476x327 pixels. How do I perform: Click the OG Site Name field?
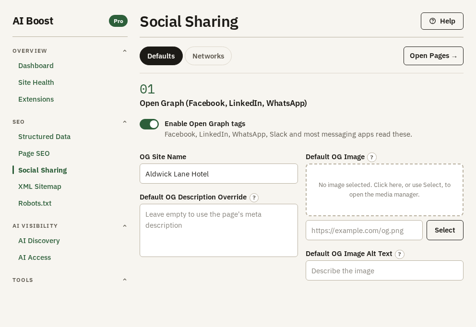coord(219,174)
